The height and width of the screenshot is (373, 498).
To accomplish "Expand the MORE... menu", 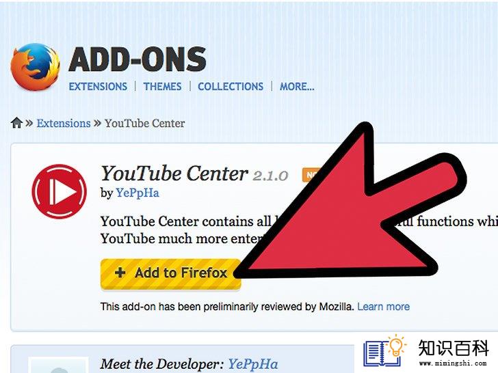I will [x=297, y=87].
